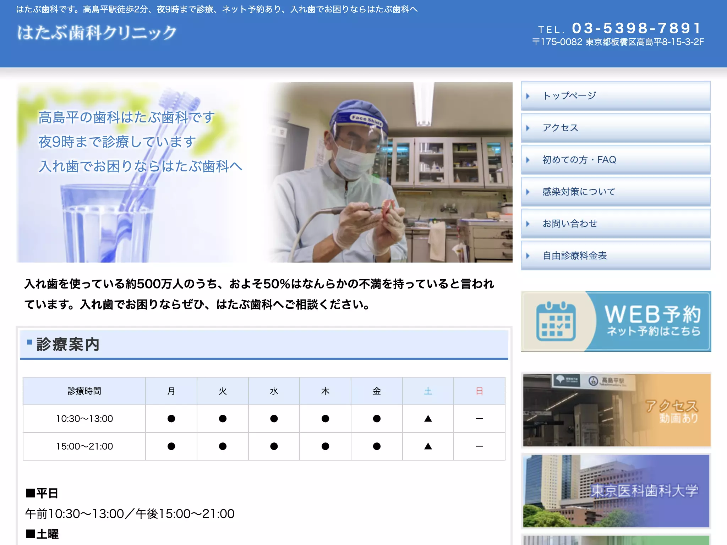727x545 pixels.
Task: Click the triangle mark for Saturday 10:30〜13:00
Action: [428, 419]
